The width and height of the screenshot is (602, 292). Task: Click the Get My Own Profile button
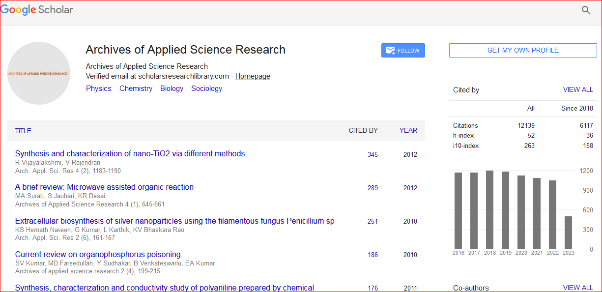pos(522,50)
